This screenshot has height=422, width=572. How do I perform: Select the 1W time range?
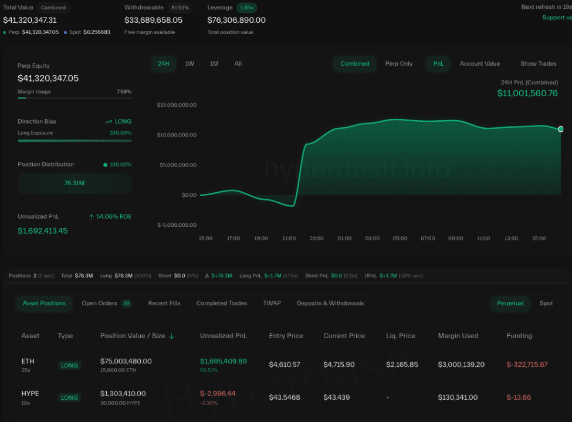pyautogui.click(x=189, y=64)
